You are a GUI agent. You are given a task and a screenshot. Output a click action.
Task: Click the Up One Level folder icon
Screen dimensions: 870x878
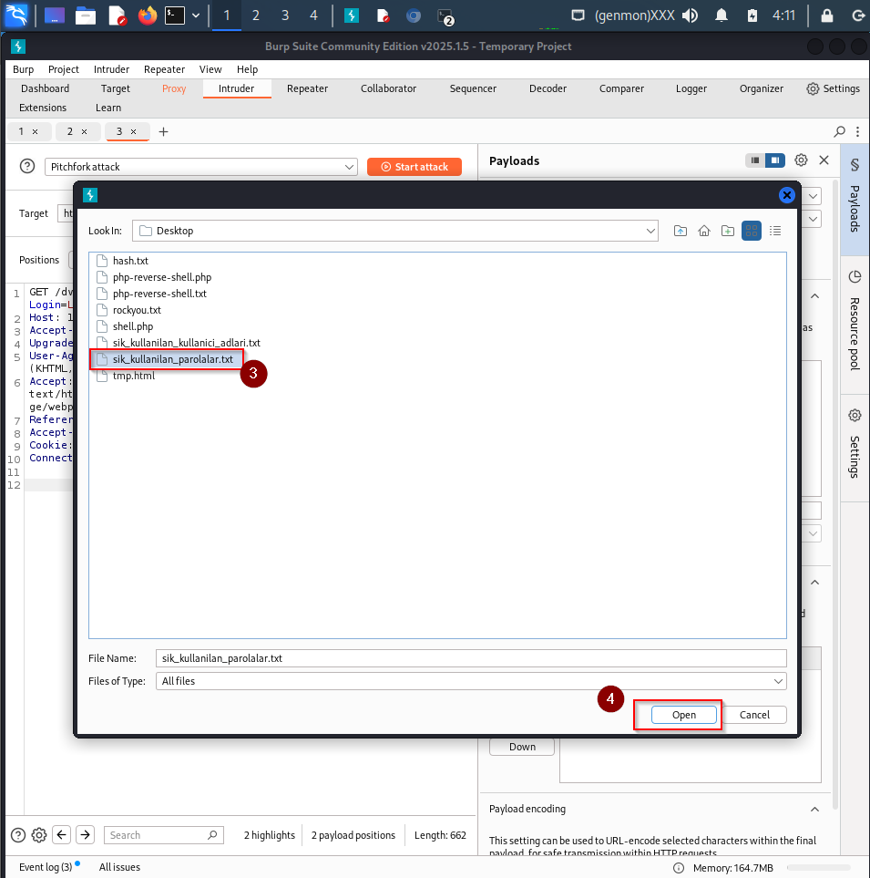[681, 231]
